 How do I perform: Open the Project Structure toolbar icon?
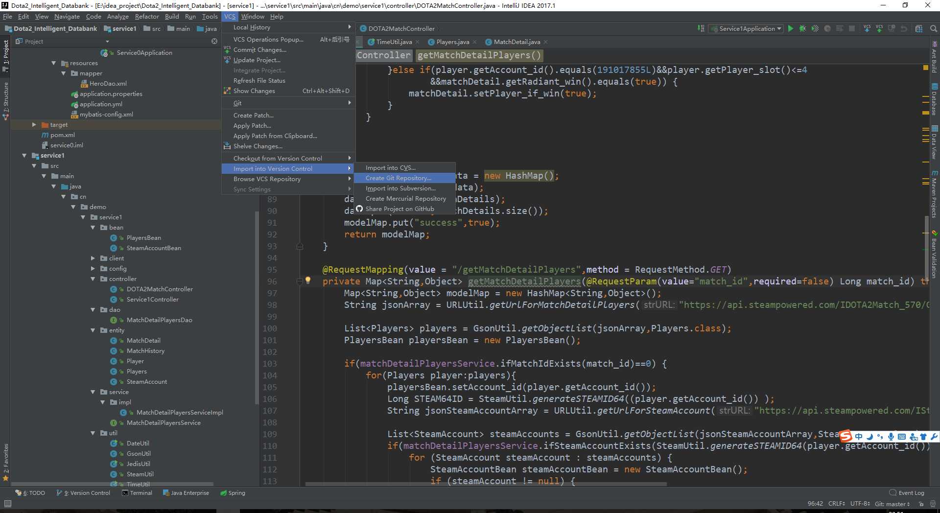[919, 29]
